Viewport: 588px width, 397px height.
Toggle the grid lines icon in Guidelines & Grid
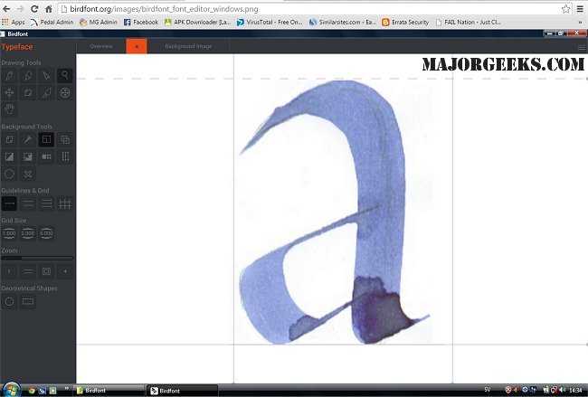click(x=64, y=204)
